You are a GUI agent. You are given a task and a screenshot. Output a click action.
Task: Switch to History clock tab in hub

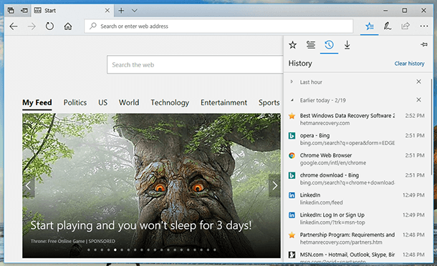pyautogui.click(x=329, y=45)
